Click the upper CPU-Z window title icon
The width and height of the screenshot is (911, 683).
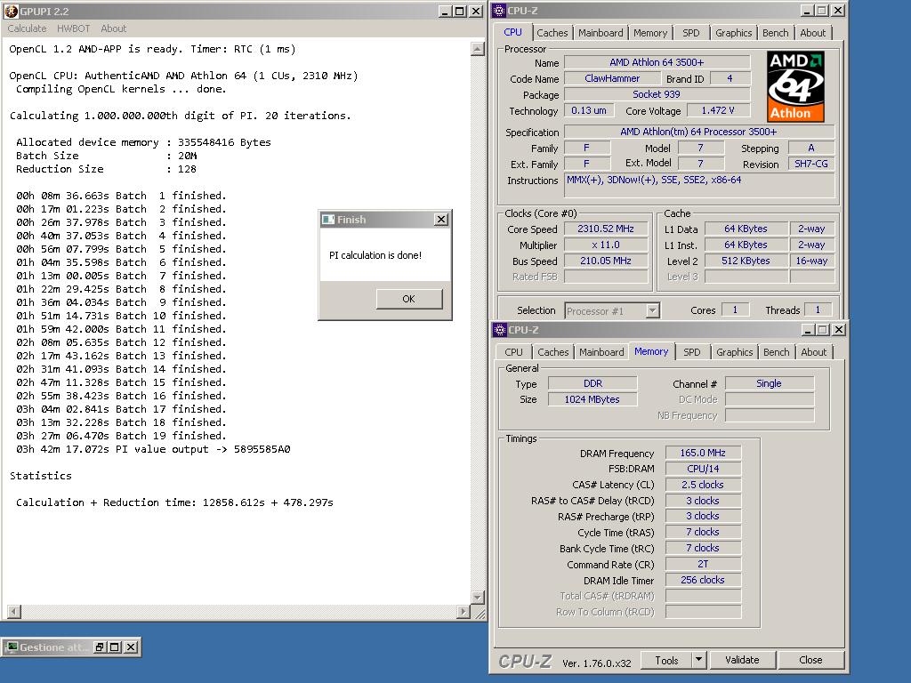(x=499, y=11)
